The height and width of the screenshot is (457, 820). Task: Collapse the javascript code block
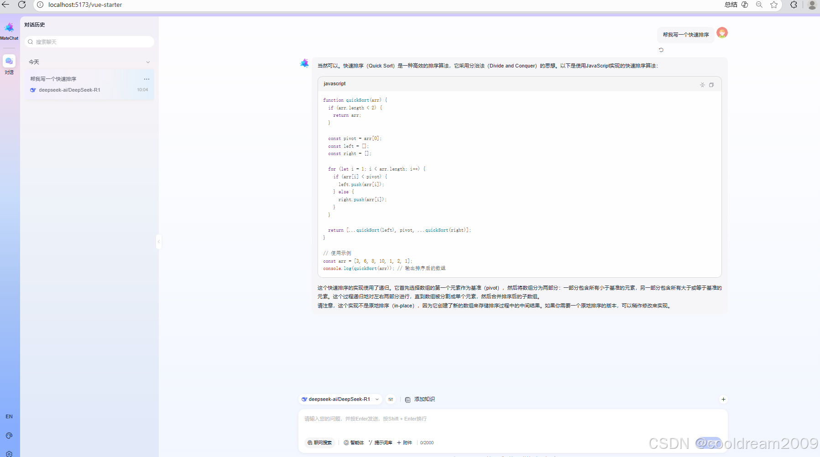[702, 85]
